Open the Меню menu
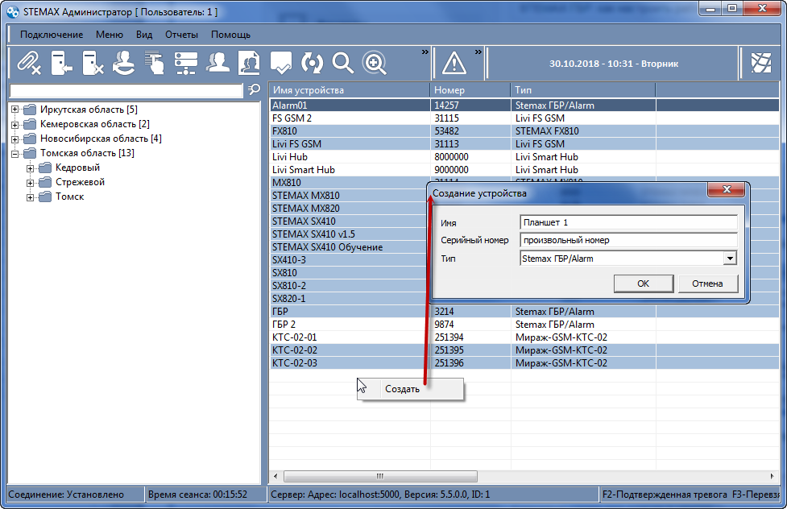This screenshot has height=509, width=787. coord(110,35)
